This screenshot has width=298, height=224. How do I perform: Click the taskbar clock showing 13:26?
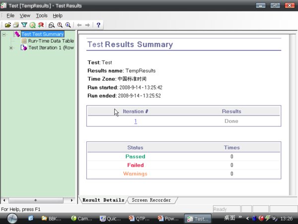click(287, 219)
